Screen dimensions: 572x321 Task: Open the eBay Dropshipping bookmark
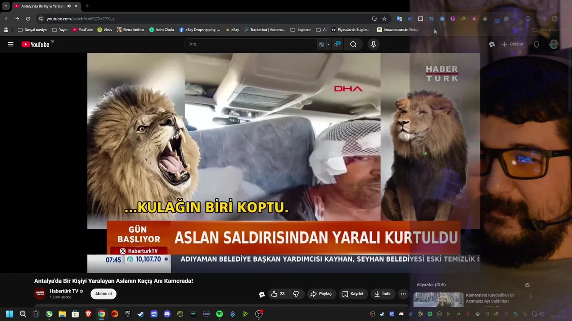pyautogui.click(x=199, y=30)
